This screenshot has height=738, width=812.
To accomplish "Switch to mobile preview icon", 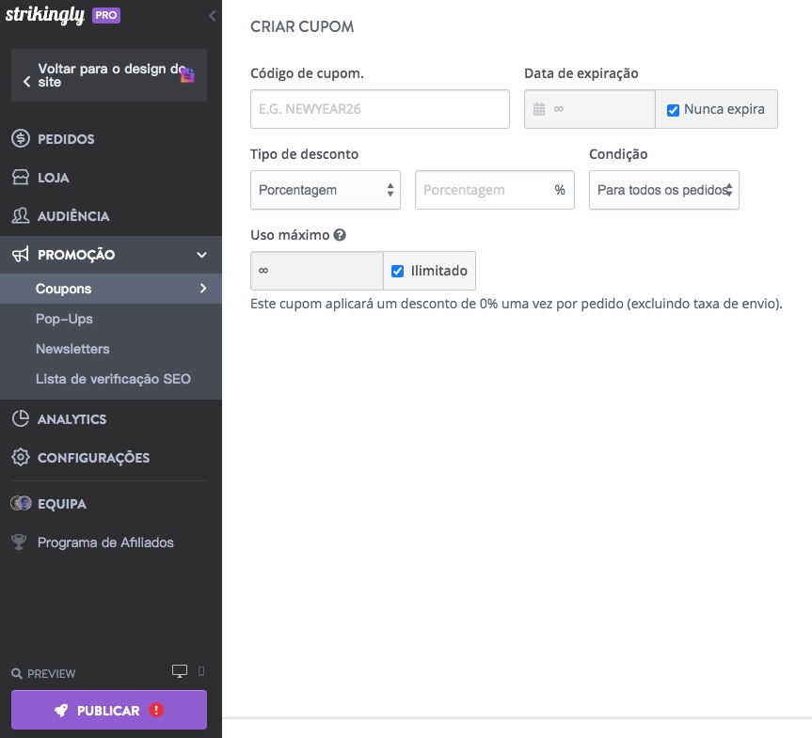I will coord(201,671).
